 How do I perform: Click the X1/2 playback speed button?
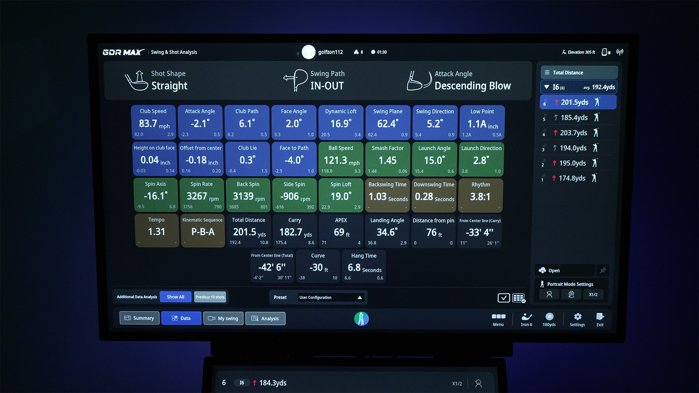tap(593, 294)
